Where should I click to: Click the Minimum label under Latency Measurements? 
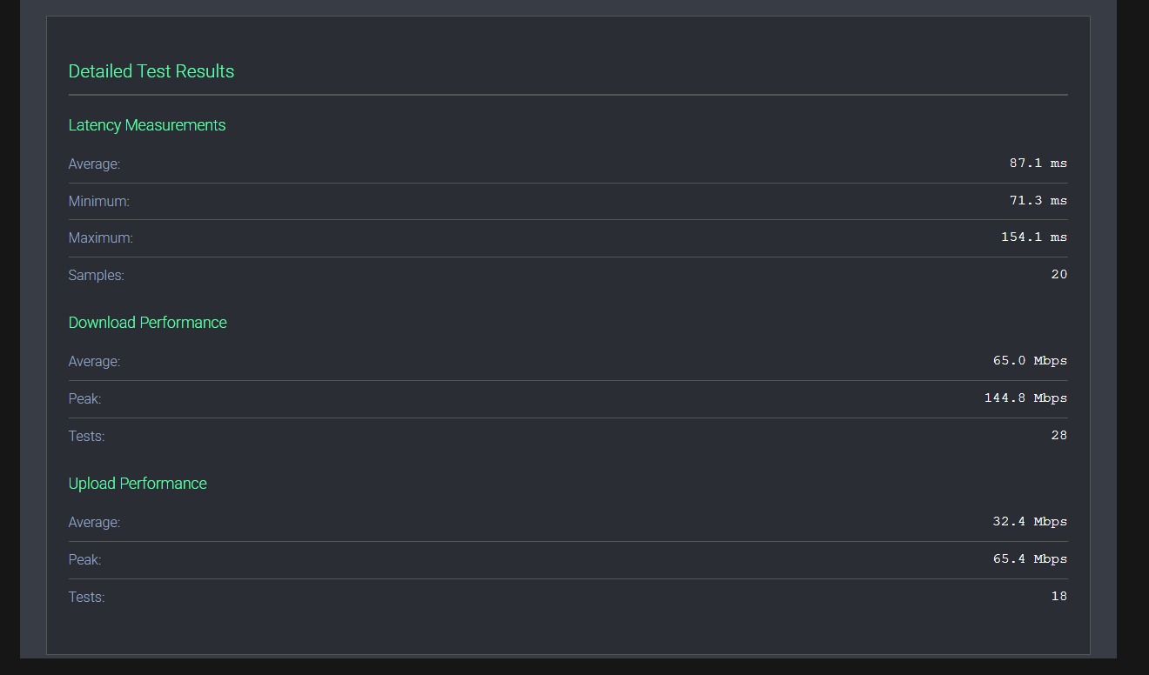click(x=99, y=202)
